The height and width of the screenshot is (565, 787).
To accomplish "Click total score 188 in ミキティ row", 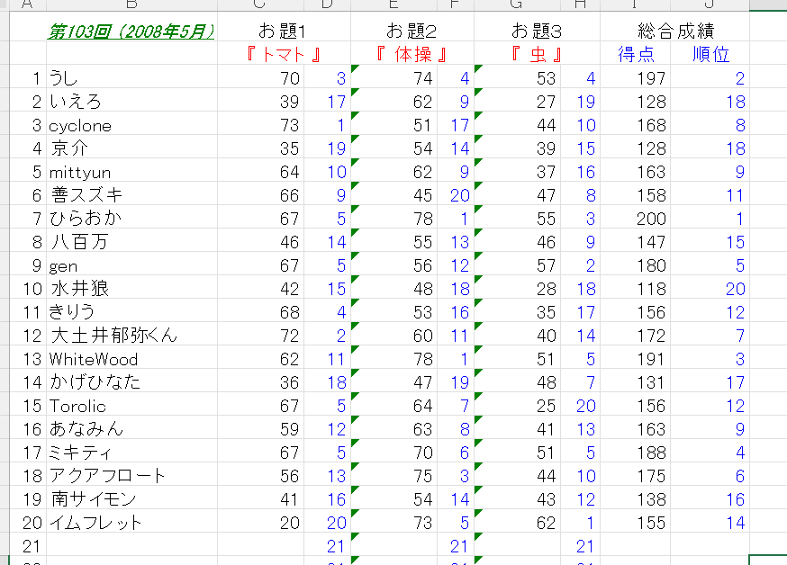I will (636, 453).
